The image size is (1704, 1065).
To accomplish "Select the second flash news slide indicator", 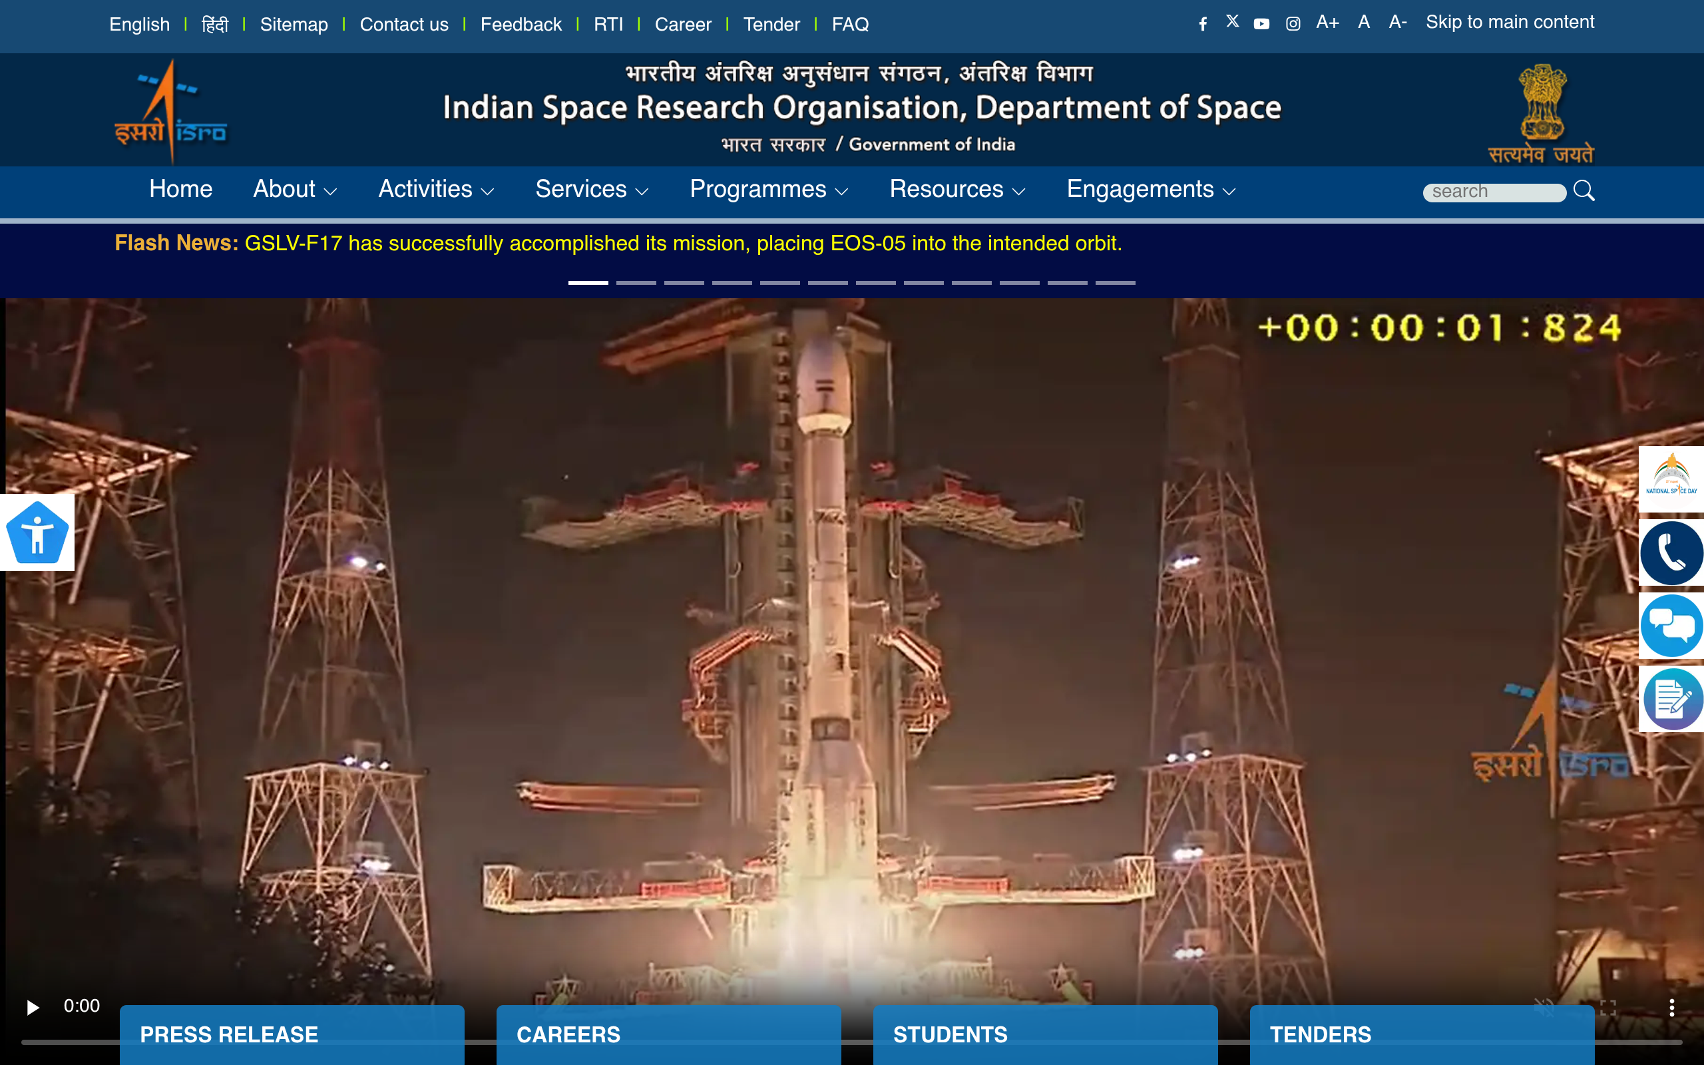I will coord(636,282).
